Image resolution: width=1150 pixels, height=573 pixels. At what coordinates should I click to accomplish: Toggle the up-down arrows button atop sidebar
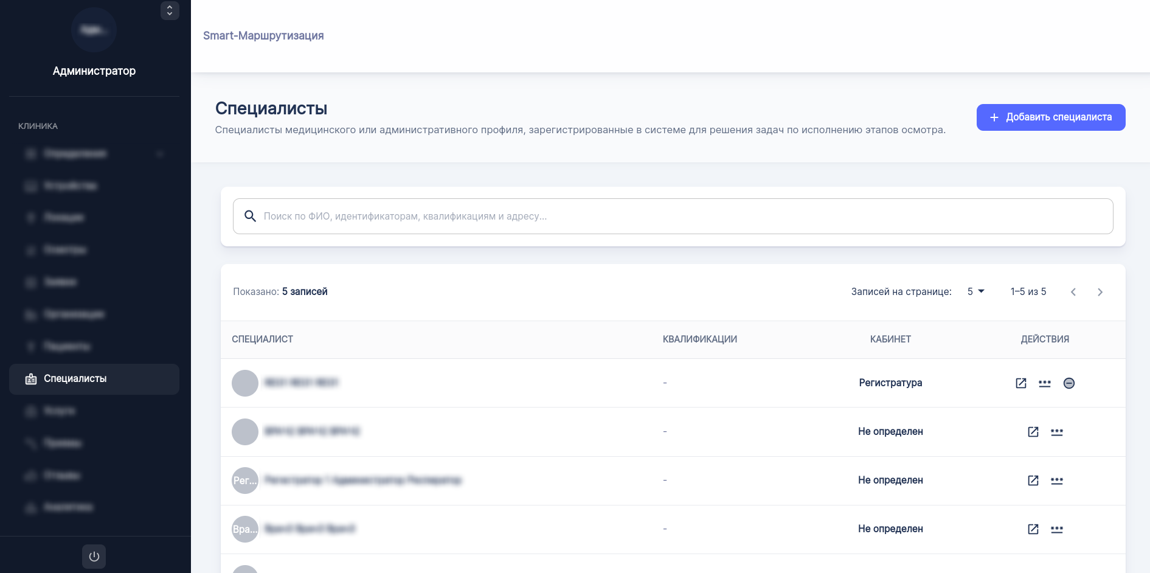tap(170, 10)
